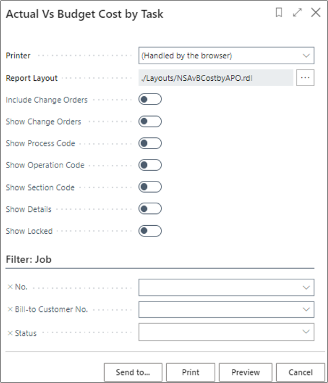Image resolution: width=328 pixels, height=383 pixels.
Task: Enable the Show Operation Code switch
Action: click(x=150, y=165)
